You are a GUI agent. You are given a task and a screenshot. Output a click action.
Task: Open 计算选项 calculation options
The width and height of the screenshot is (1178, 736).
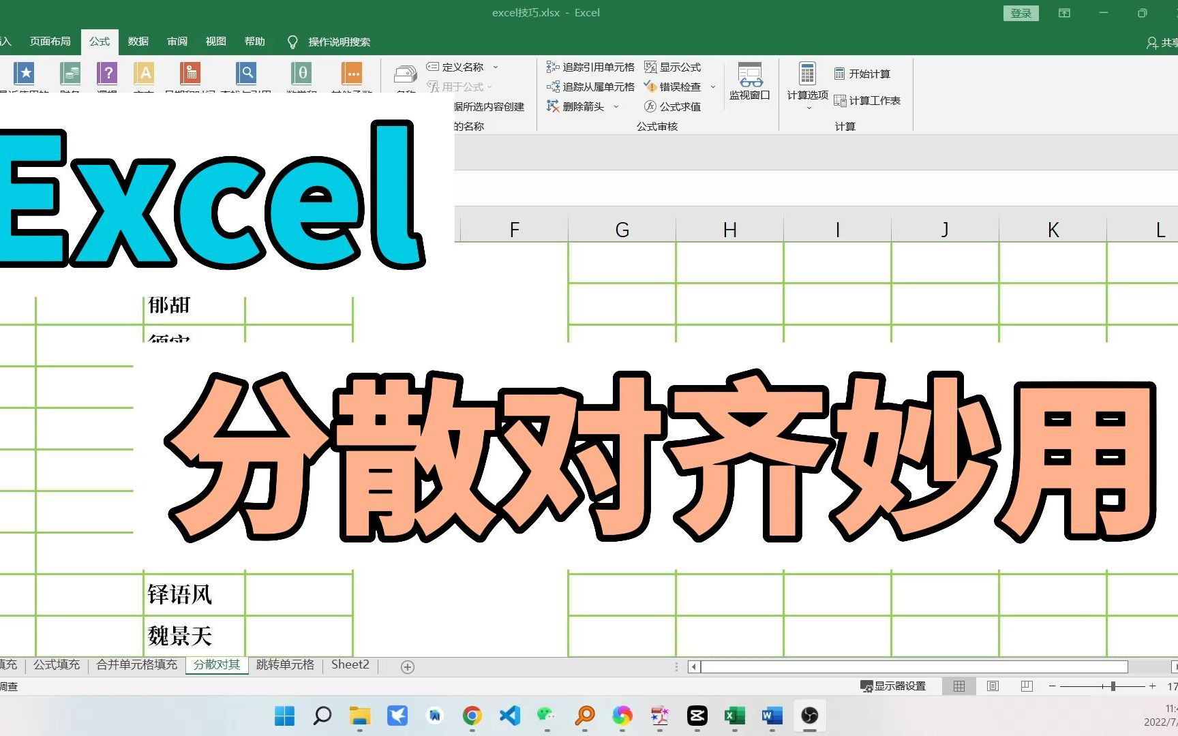pos(808,85)
